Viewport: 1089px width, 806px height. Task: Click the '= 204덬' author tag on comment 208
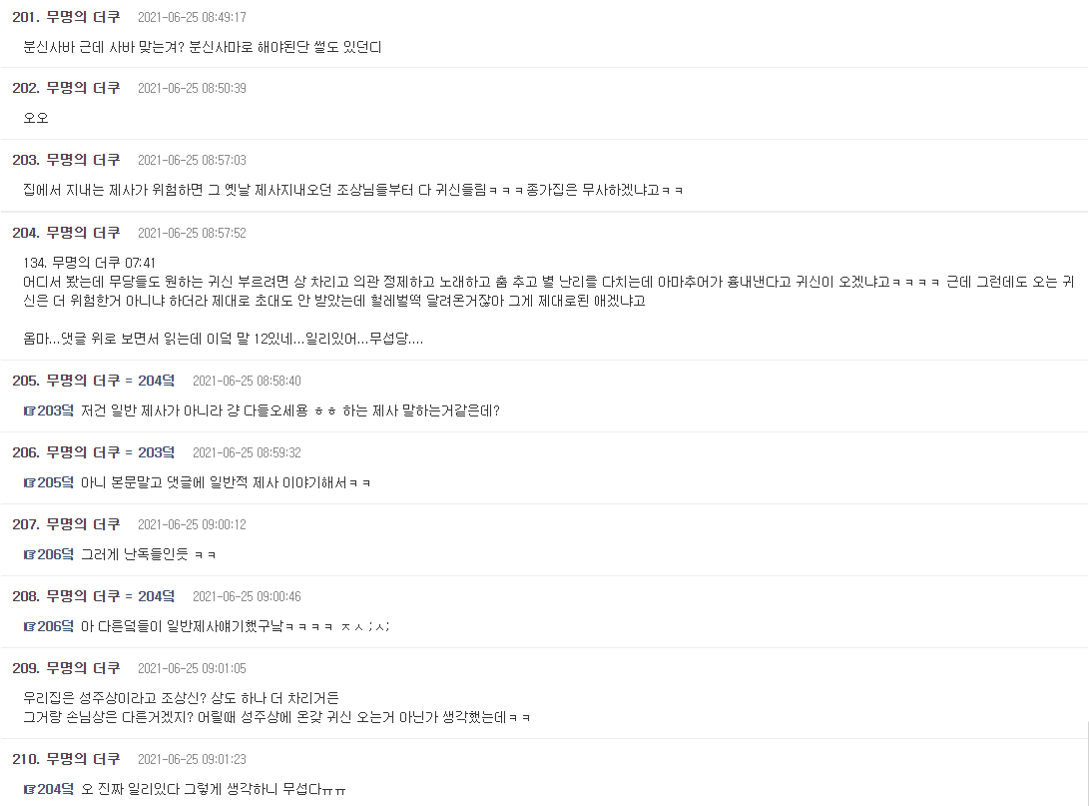click(150, 597)
